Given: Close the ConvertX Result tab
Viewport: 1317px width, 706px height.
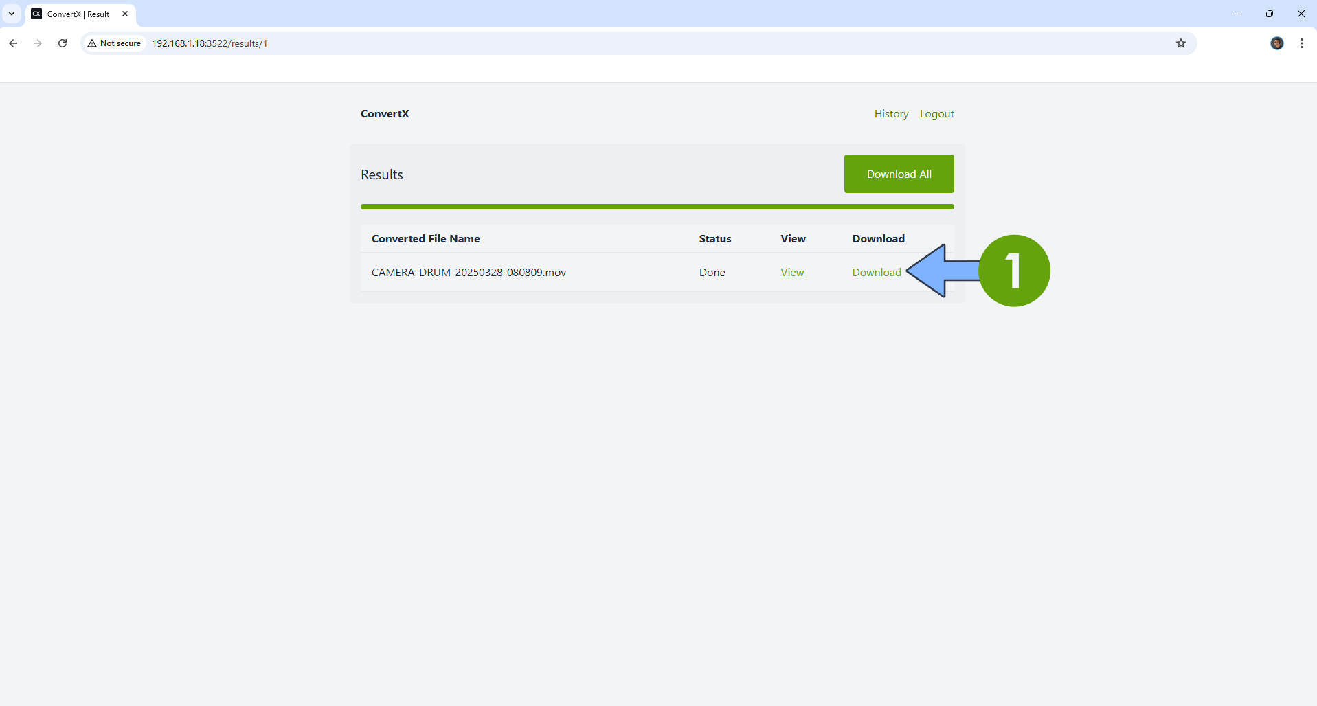Looking at the screenshot, I should (125, 14).
